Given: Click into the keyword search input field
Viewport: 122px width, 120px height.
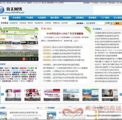Looking at the screenshot, I should coord(95,23).
